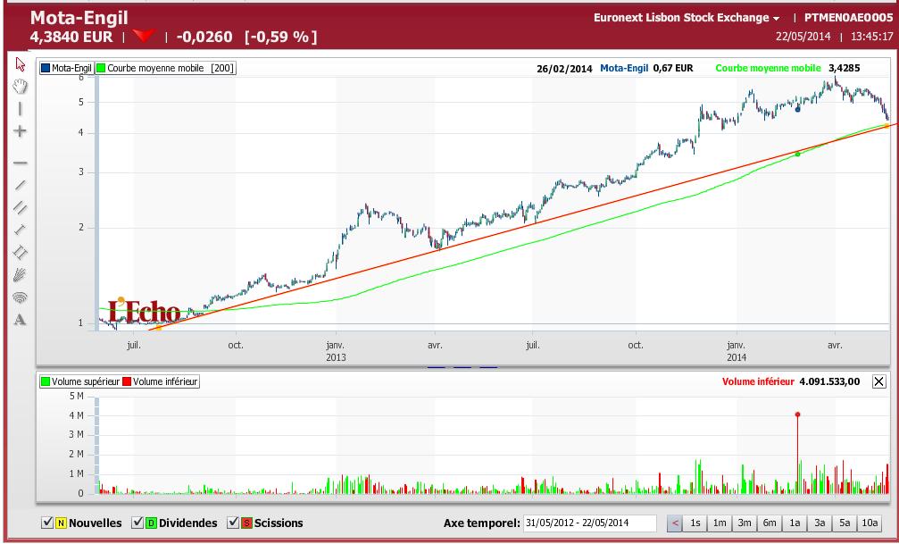The width and height of the screenshot is (899, 544).
Task: Click the blue marker on price curve
Action: point(797,109)
